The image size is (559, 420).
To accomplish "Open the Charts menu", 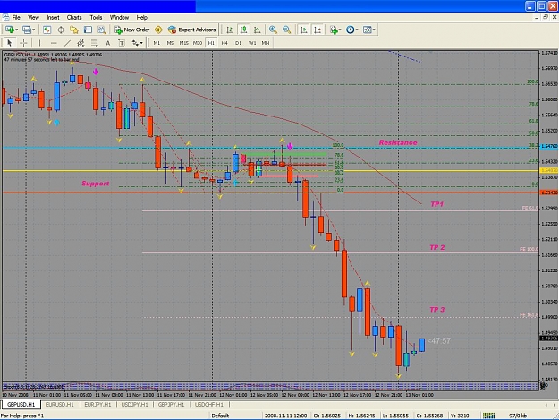I will [74, 17].
